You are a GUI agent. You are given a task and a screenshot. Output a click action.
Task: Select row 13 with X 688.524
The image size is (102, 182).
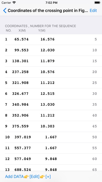pos(51,168)
